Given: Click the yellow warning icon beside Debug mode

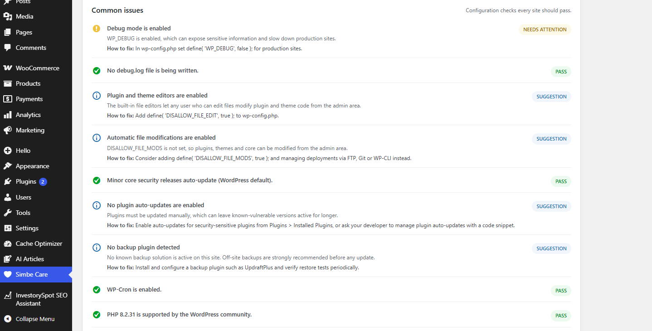Looking at the screenshot, I should click(97, 29).
